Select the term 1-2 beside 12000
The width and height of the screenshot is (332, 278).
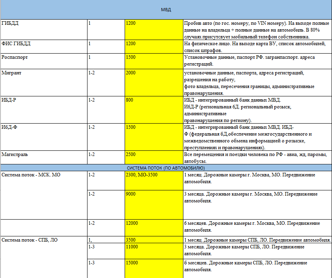coord(106,228)
